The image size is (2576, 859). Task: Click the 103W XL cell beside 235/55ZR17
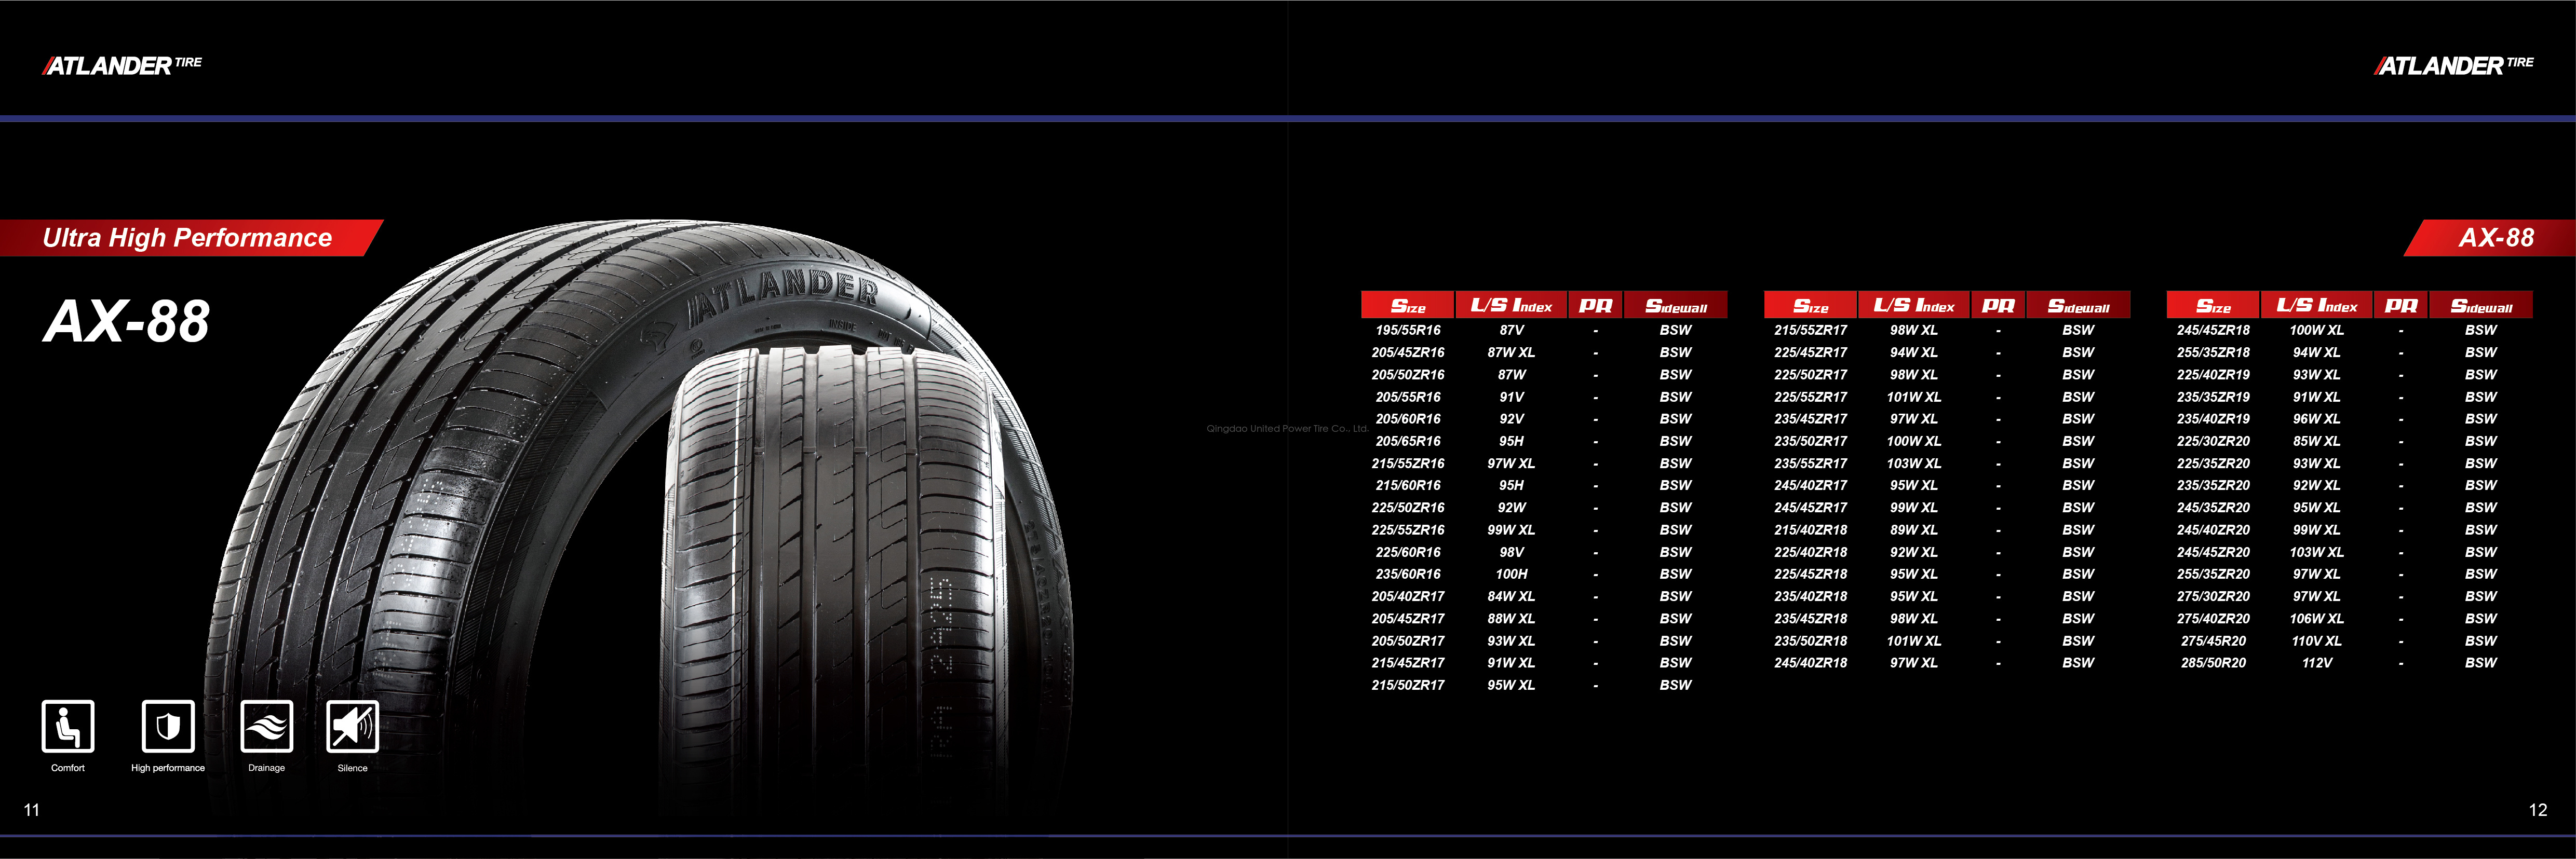pos(1914,463)
